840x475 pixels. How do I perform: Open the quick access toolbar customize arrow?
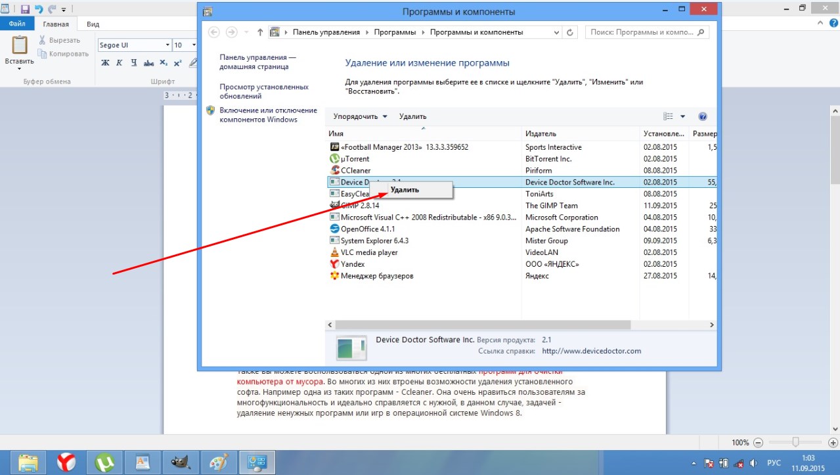coord(64,10)
